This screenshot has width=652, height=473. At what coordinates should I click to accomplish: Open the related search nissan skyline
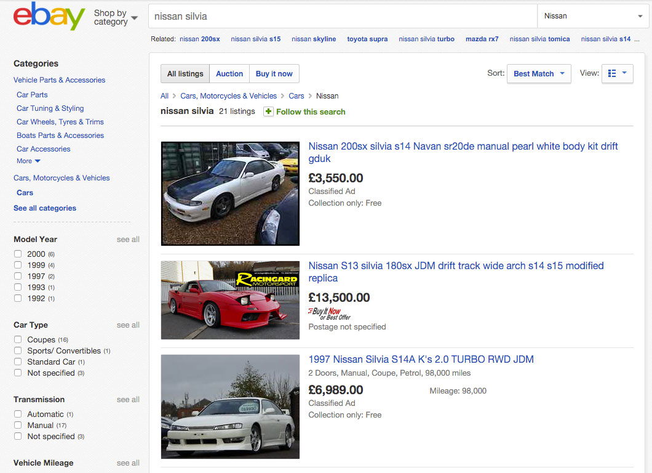[314, 39]
